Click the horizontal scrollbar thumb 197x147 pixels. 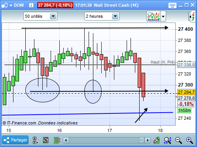(x=142, y=140)
